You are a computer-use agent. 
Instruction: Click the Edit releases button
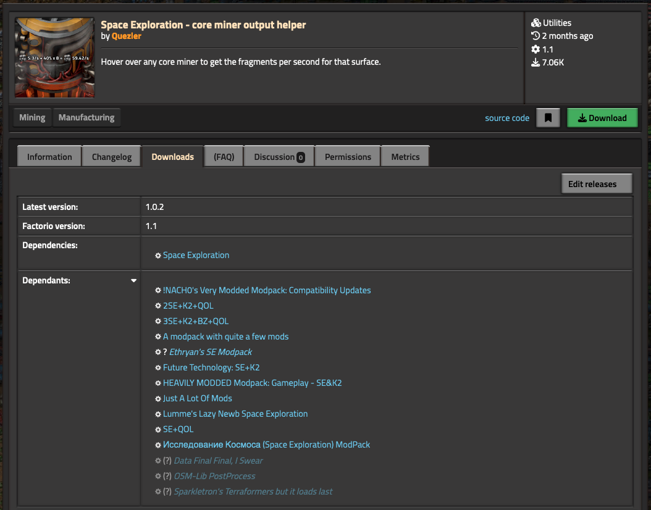[x=596, y=184]
